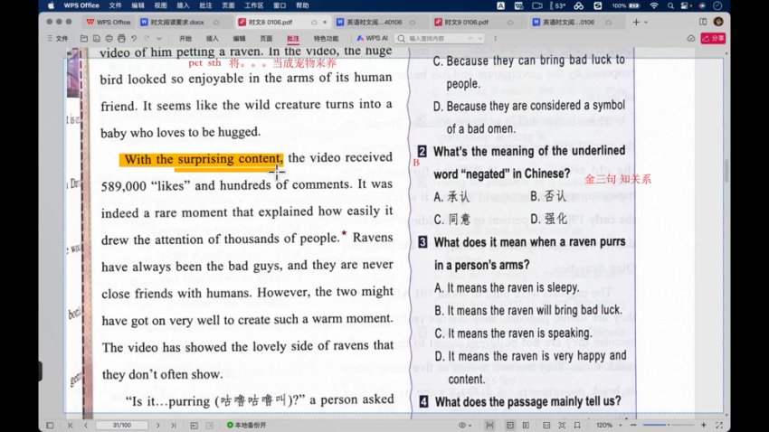This screenshot has height=432, width=769.
Task: Click the undo icon
Action: coord(134,39)
